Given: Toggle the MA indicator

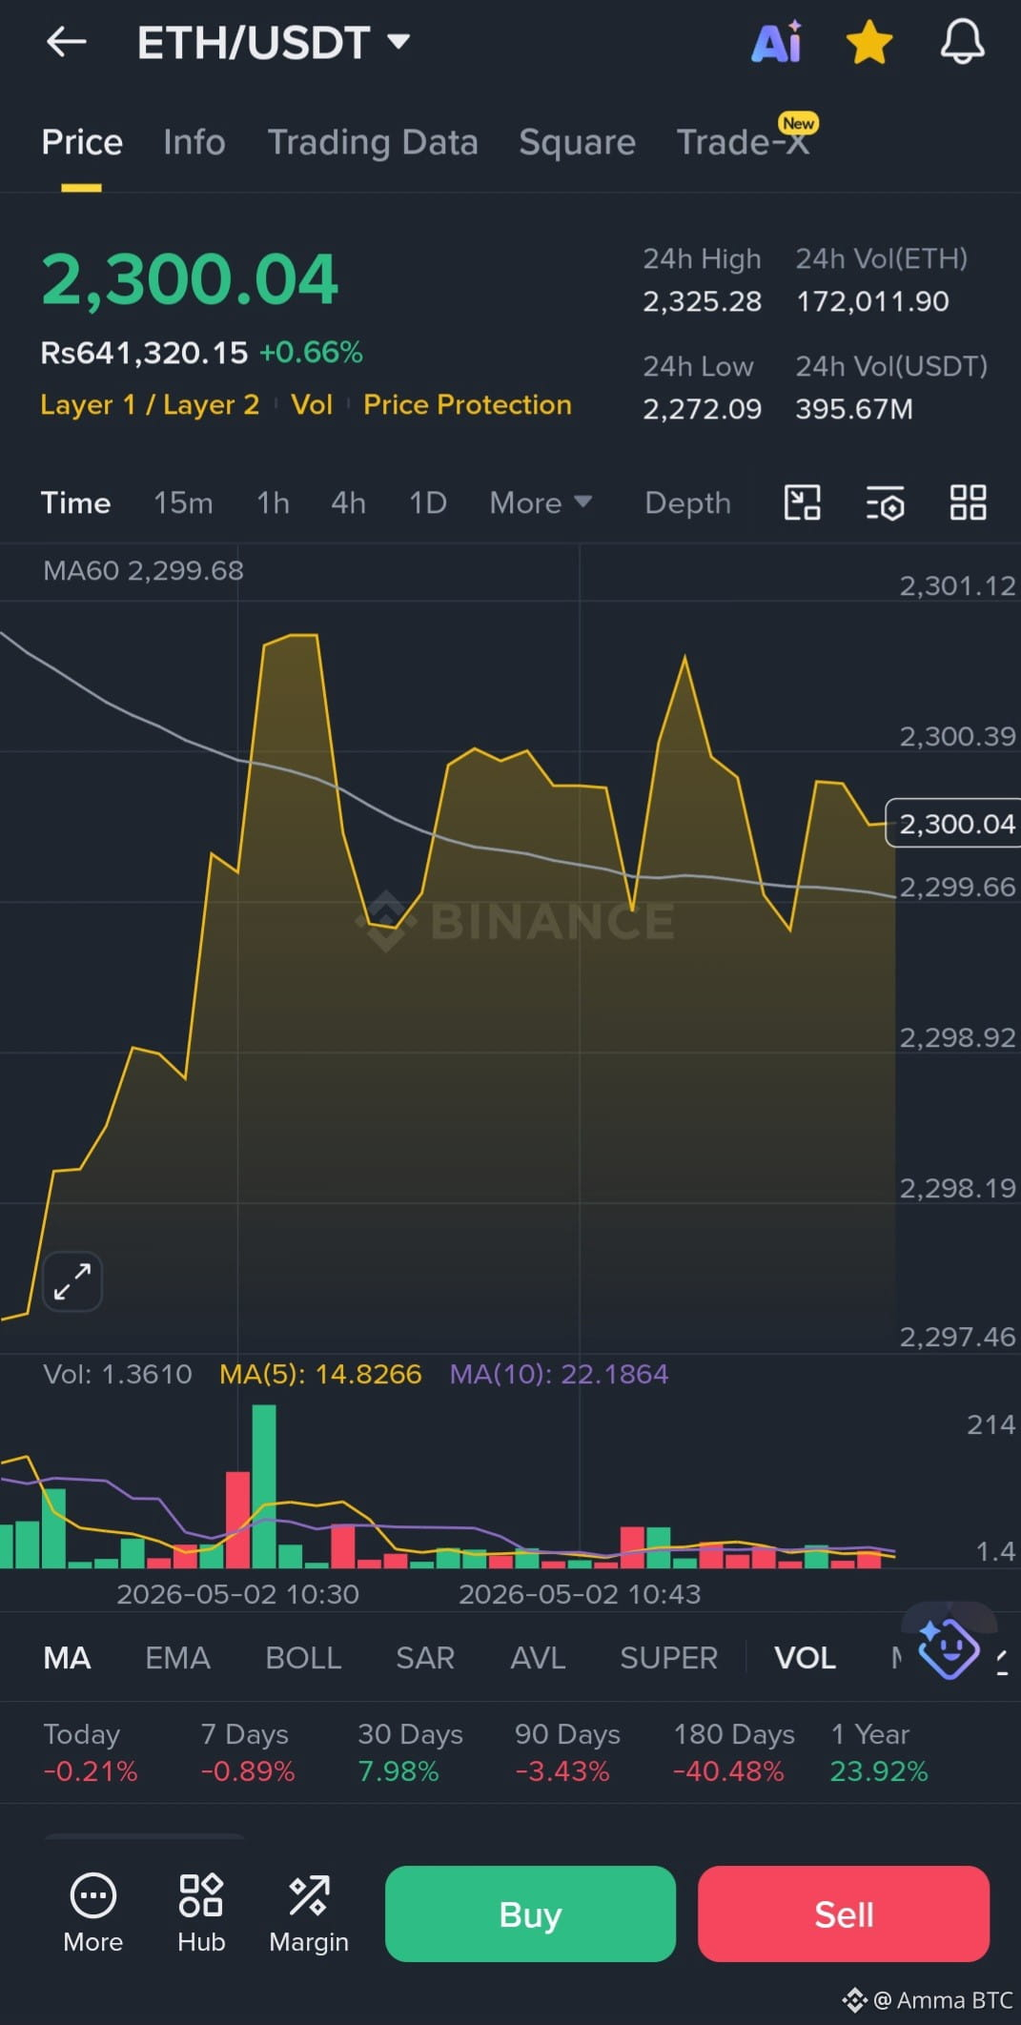Looking at the screenshot, I should tap(67, 1658).
